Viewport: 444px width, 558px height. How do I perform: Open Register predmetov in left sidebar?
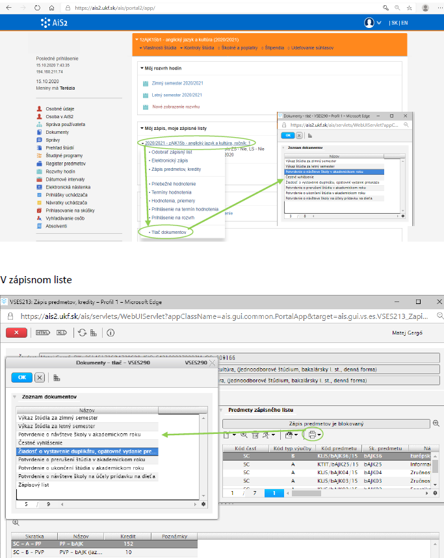click(64, 163)
